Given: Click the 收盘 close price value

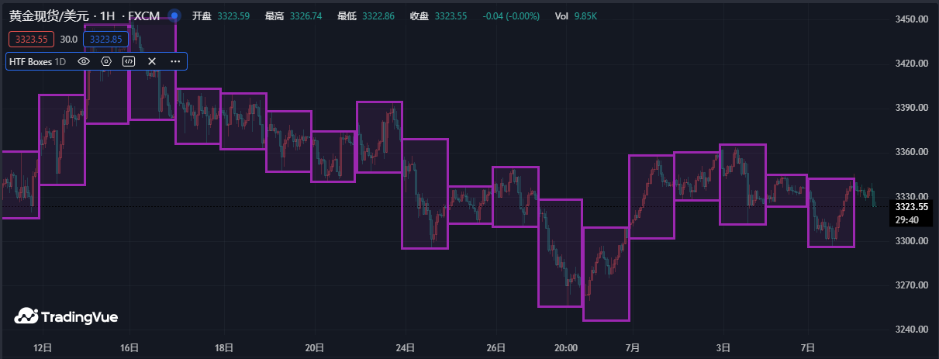Looking at the screenshot, I should 451,16.
